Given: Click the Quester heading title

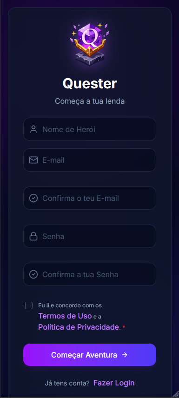Looking at the screenshot, I should pos(90,84).
